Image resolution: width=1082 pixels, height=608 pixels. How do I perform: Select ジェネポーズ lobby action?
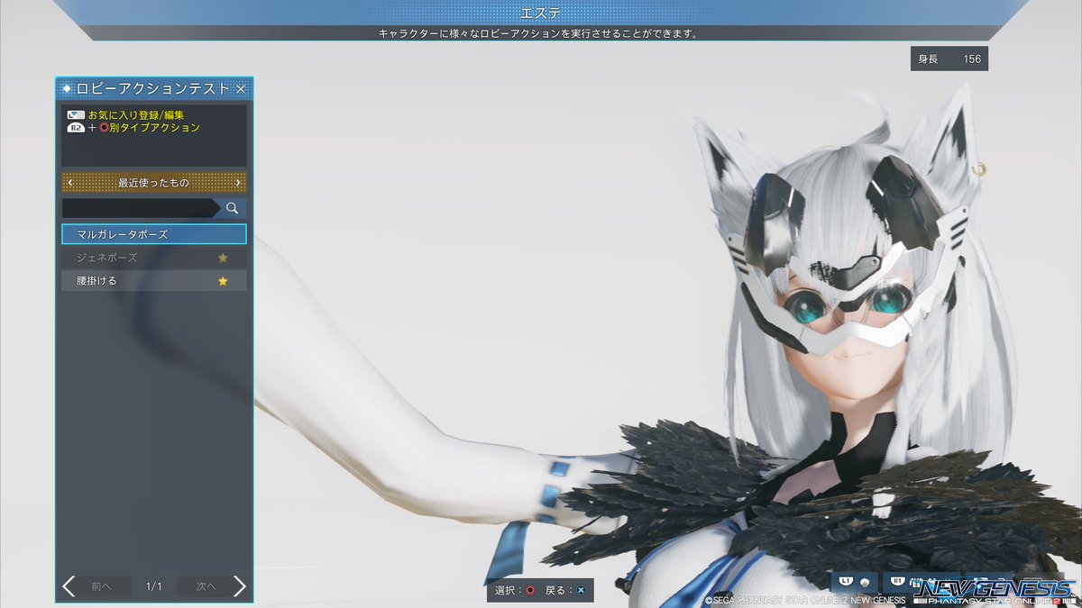coord(154,258)
